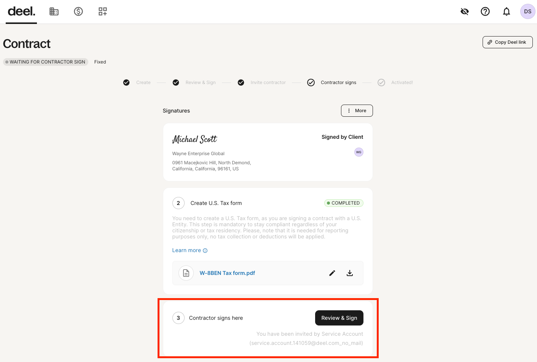This screenshot has height=362, width=537.
Task: Open the DS profile avatar menu
Action: [528, 11]
